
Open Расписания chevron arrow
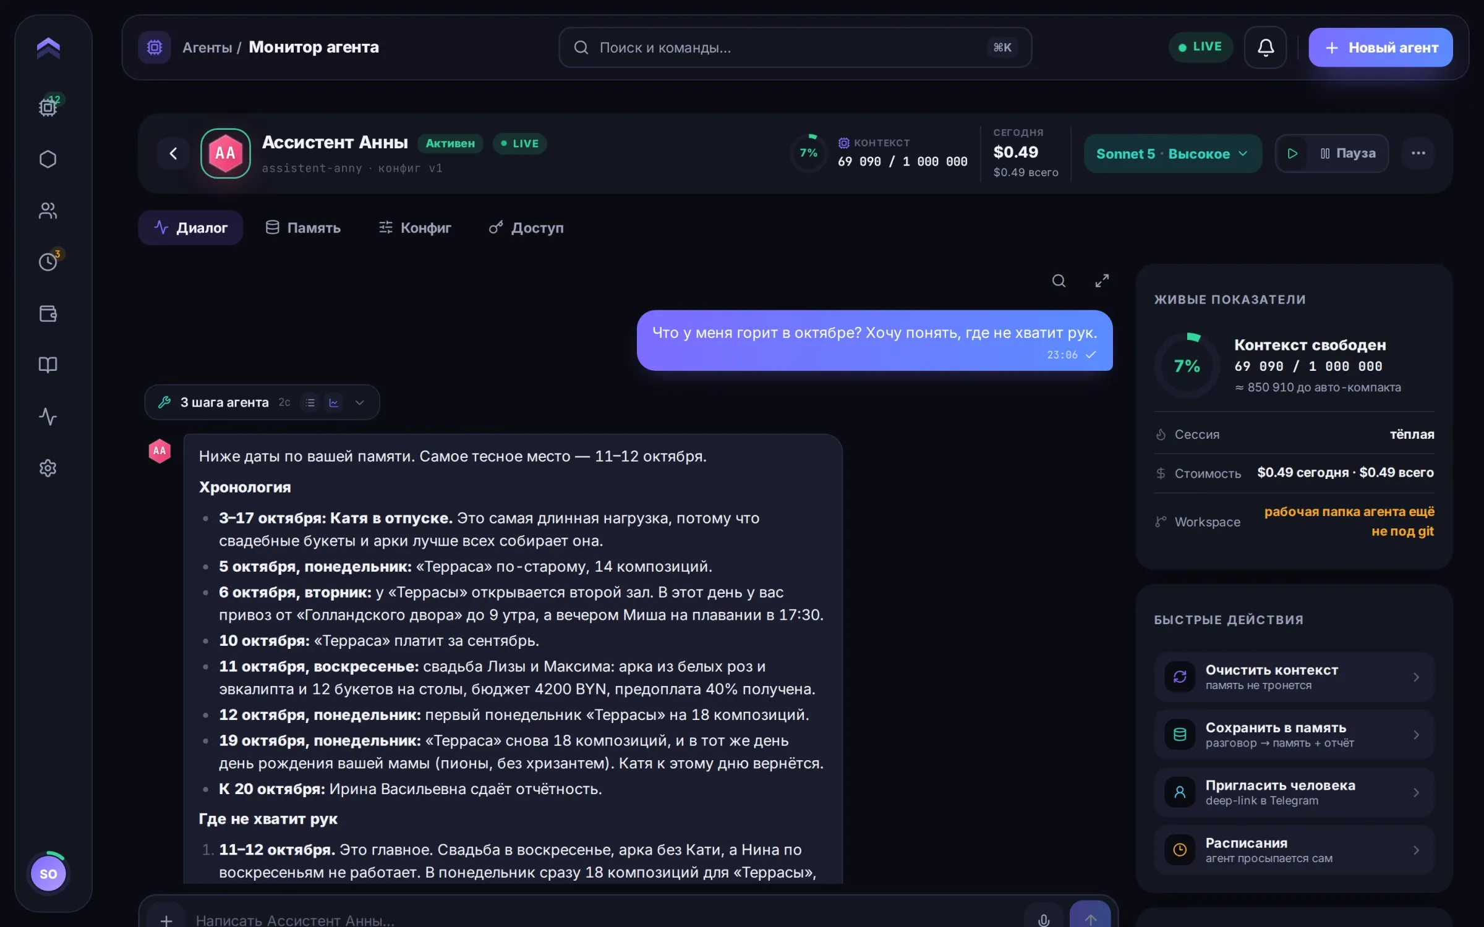[1416, 850]
